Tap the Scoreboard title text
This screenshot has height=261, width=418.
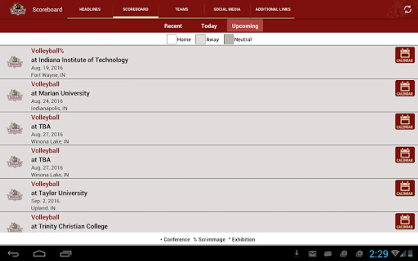[x=47, y=10]
